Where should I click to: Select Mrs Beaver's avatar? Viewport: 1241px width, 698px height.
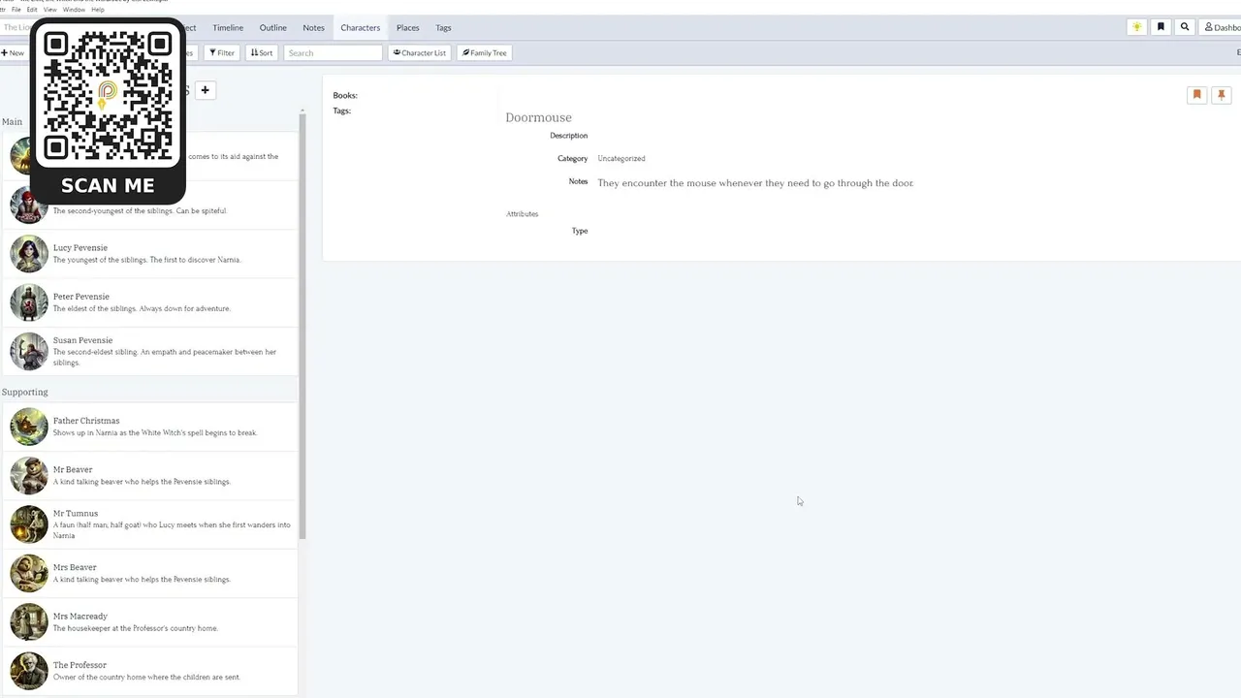coord(29,574)
